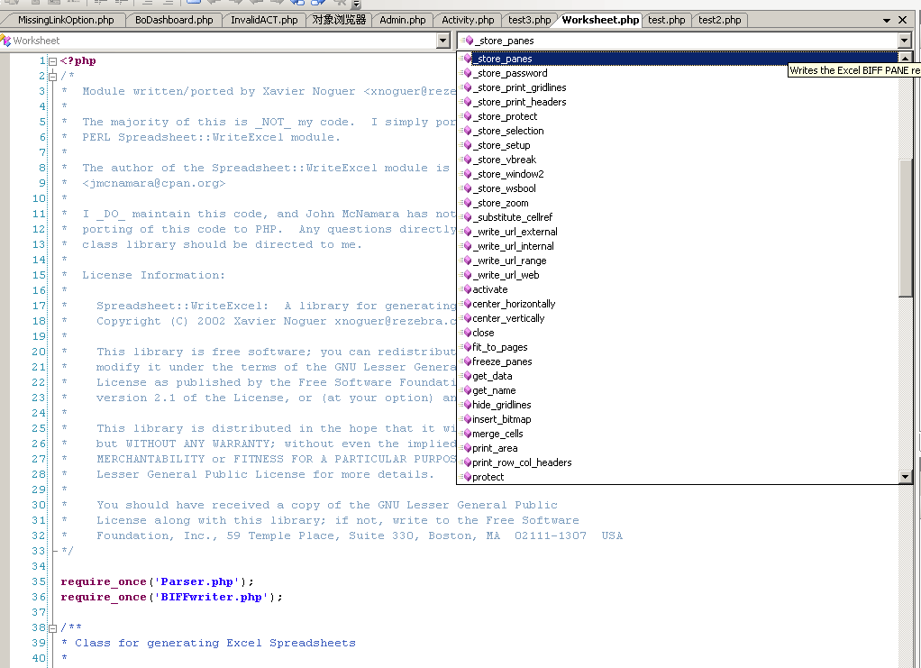Image resolution: width=921 pixels, height=668 pixels.
Task: Switch to the test3.php tab
Action: click(x=529, y=20)
